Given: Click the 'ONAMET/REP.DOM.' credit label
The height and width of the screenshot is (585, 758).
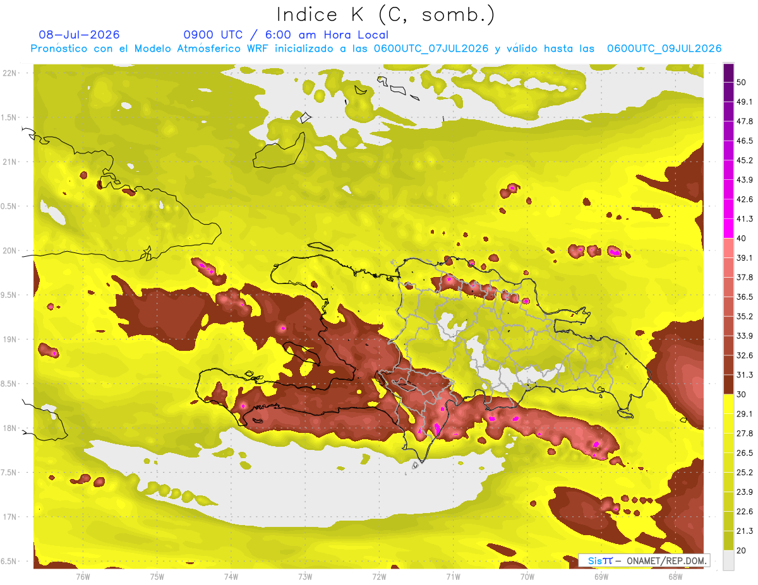Looking at the screenshot, I should click(666, 560).
